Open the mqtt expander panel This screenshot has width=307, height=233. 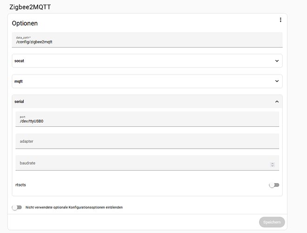coord(147,81)
